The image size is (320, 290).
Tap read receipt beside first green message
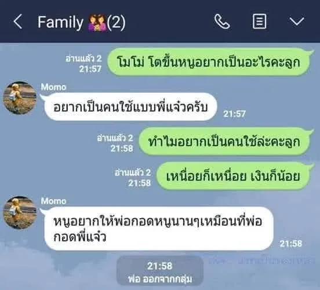(x=83, y=58)
